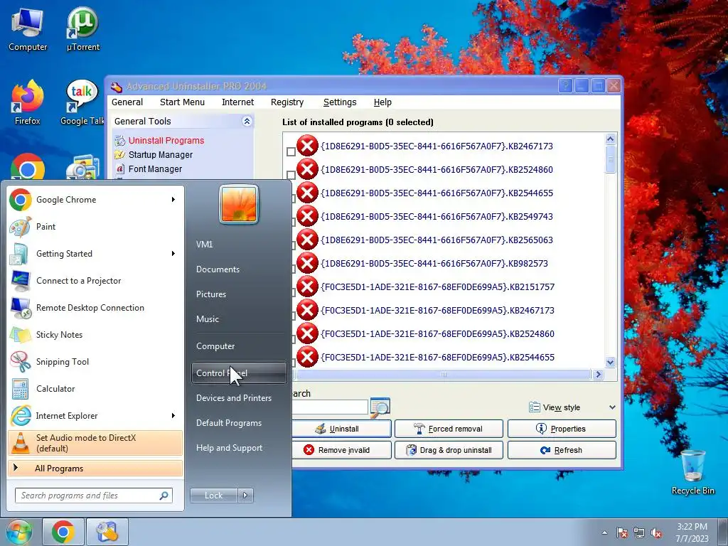Open Help and Support
The width and height of the screenshot is (728, 546).
(x=230, y=448)
